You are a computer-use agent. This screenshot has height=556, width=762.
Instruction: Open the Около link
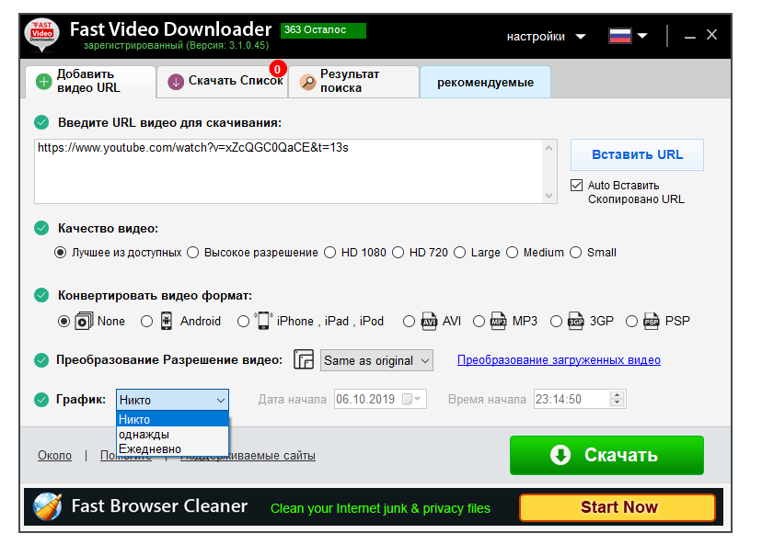click(54, 456)
